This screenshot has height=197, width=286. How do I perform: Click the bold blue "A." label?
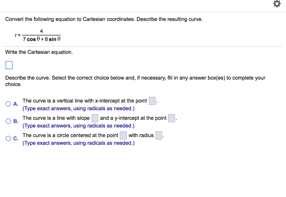coord(16,104)
